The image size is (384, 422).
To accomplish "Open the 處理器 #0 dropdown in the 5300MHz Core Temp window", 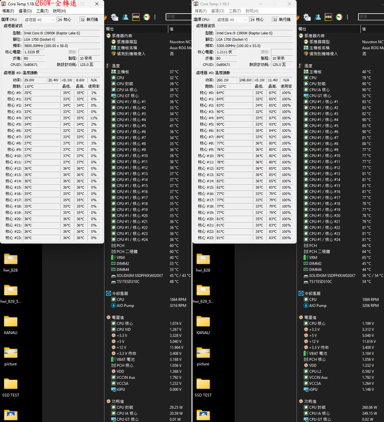I will [x=232, y=20].
